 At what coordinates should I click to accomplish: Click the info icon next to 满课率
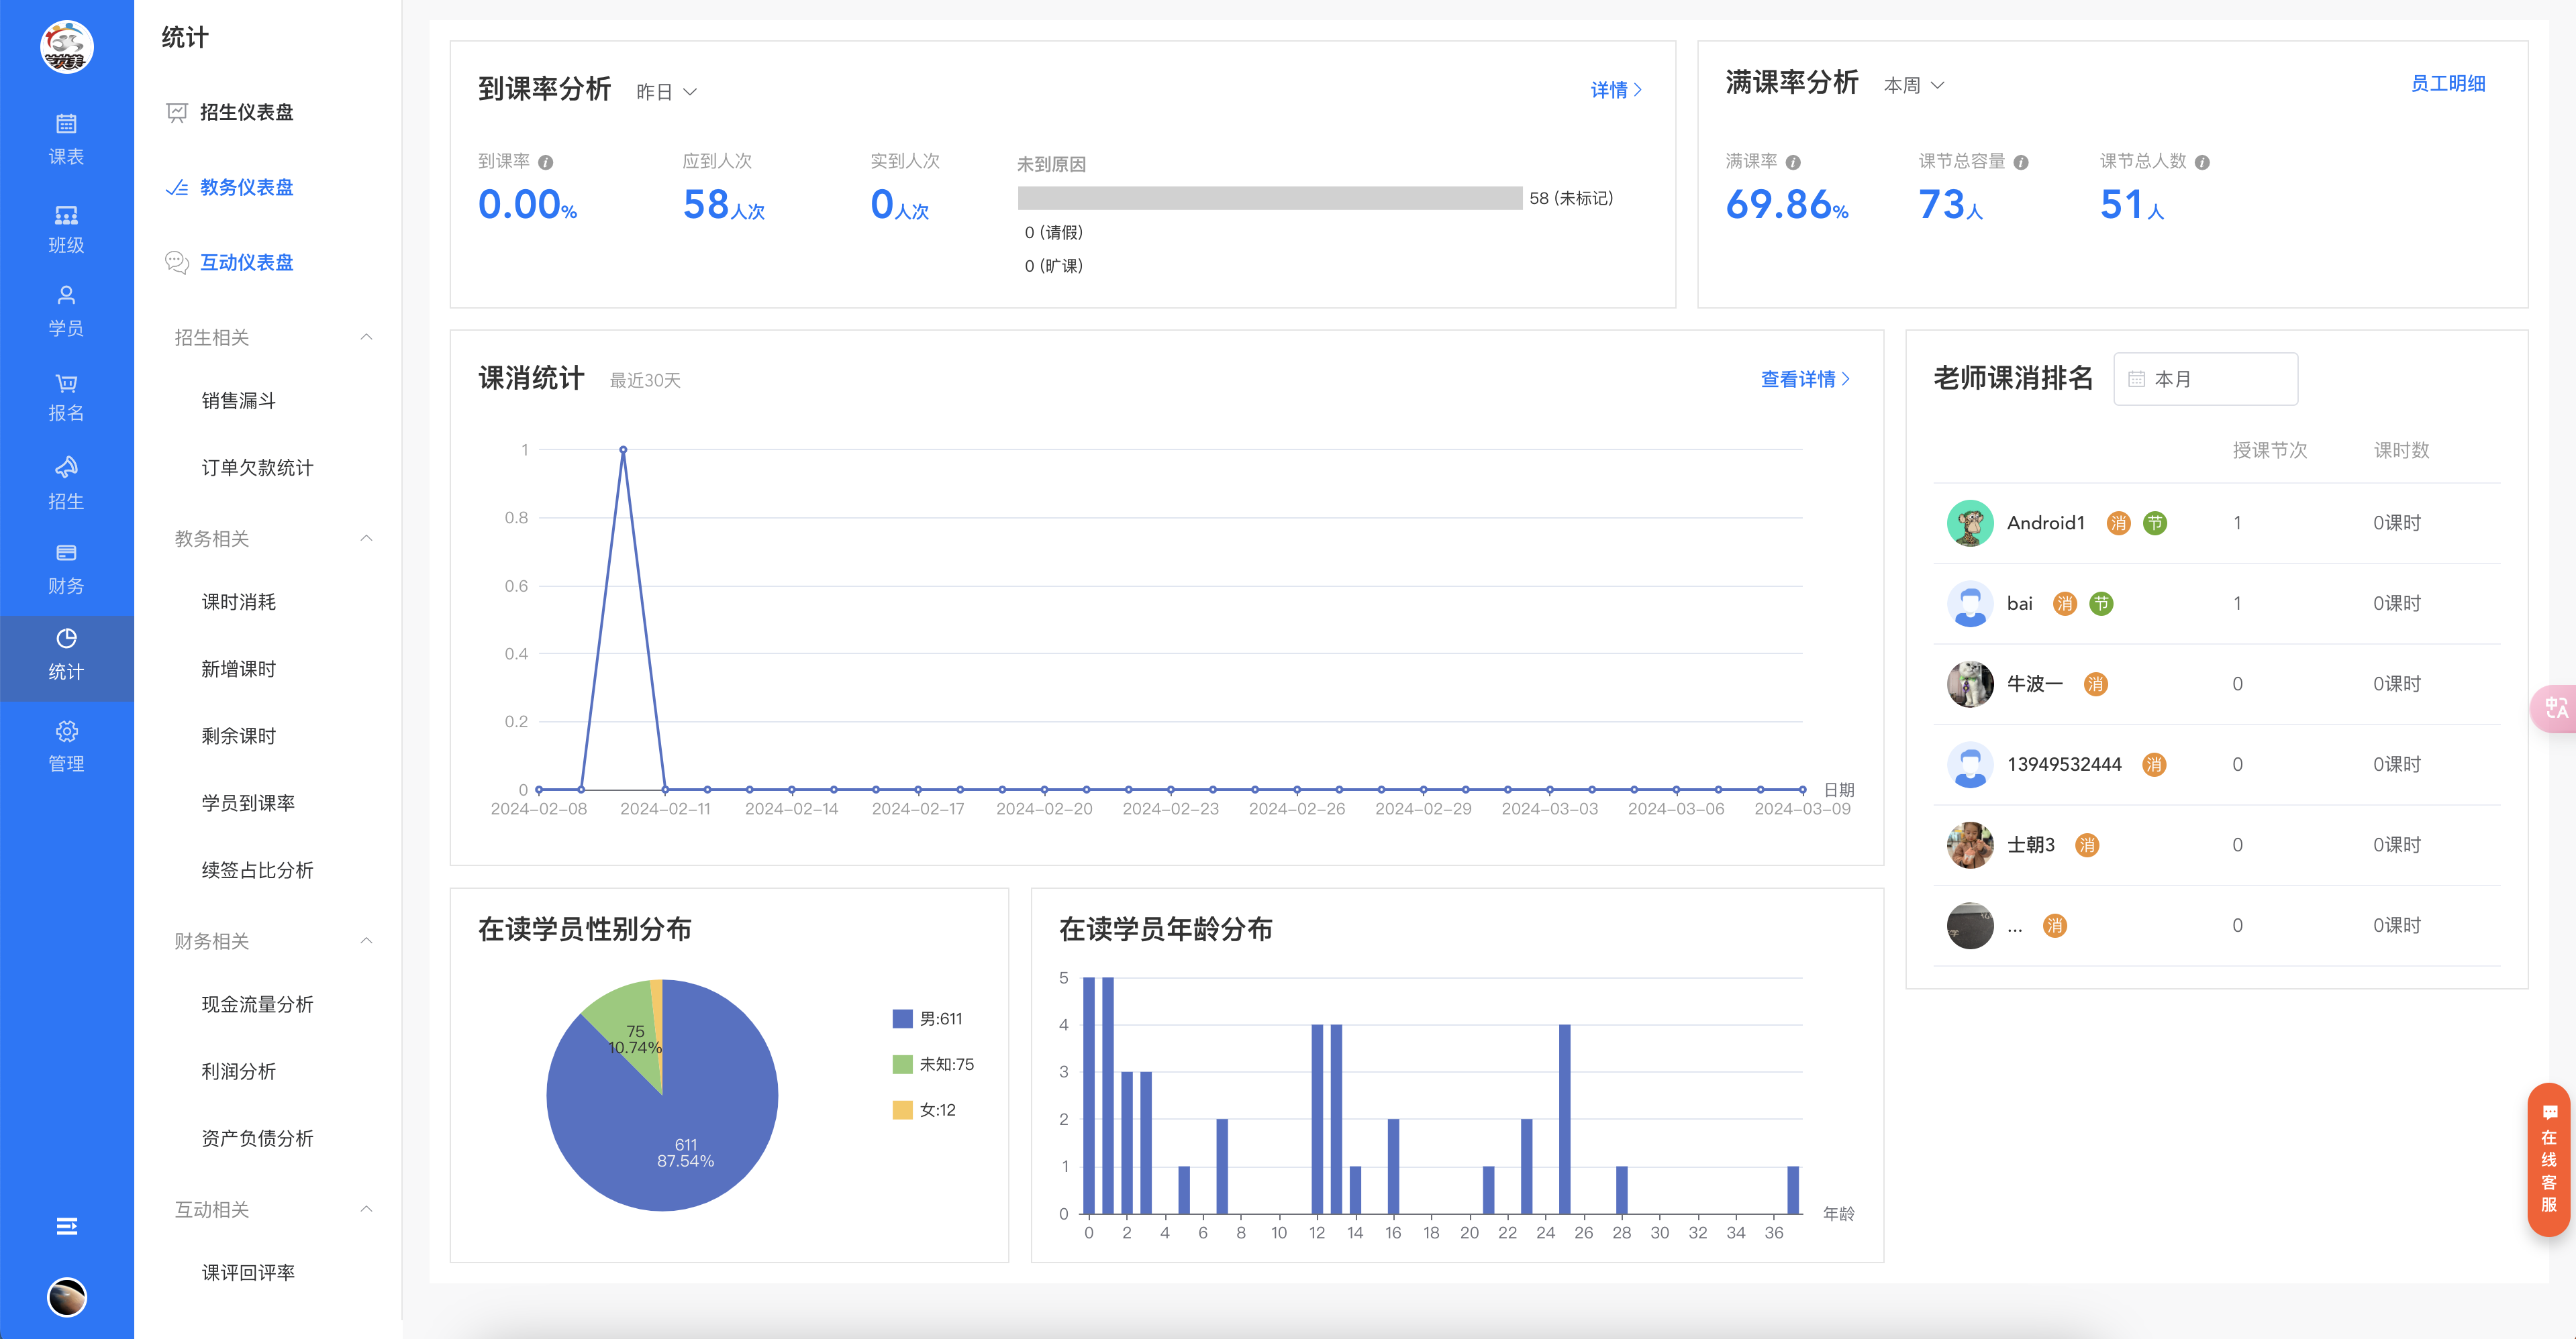pos(1793,162)
